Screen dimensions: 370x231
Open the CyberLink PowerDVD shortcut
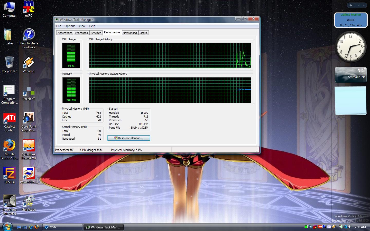(x=29, y=146)
